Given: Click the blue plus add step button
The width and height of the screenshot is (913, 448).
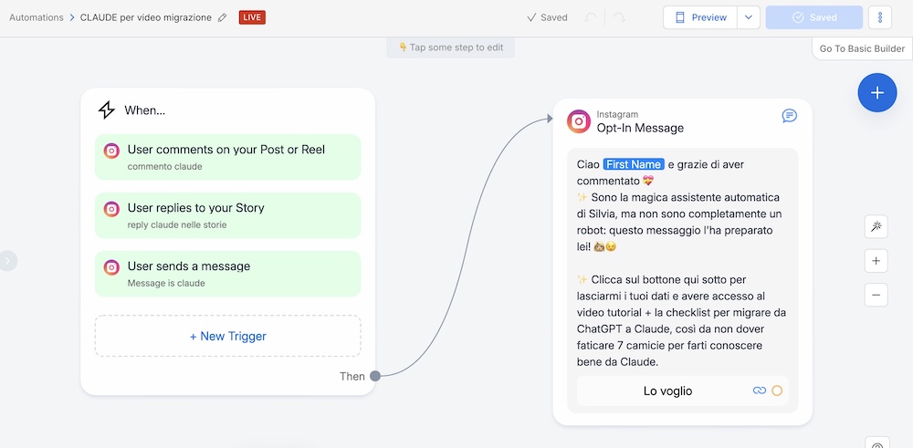Looking at the screenshot, I should 876,93.
